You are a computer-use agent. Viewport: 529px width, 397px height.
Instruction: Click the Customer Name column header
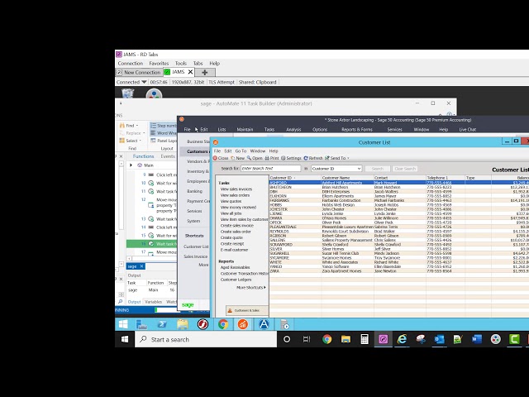(x=347, y=178)
